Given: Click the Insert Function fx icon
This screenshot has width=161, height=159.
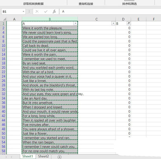Looking at the screenshot, I should pos(54,12).
